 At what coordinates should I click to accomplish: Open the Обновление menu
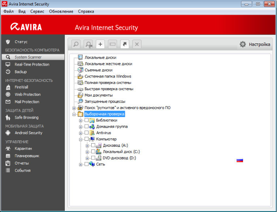pyautogui.click(x=61, y=11)
